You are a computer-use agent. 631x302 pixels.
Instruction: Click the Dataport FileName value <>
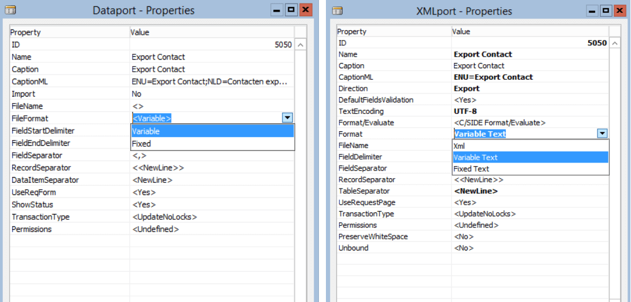pos(138,106)
